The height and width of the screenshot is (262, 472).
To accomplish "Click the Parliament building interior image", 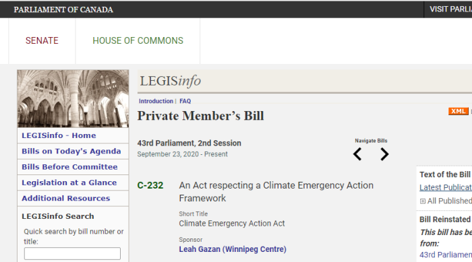I will (x=73, y=98).
